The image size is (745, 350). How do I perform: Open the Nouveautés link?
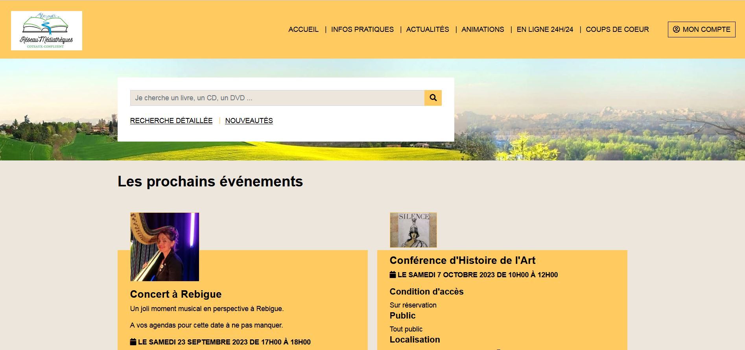[x=249, y=121]
